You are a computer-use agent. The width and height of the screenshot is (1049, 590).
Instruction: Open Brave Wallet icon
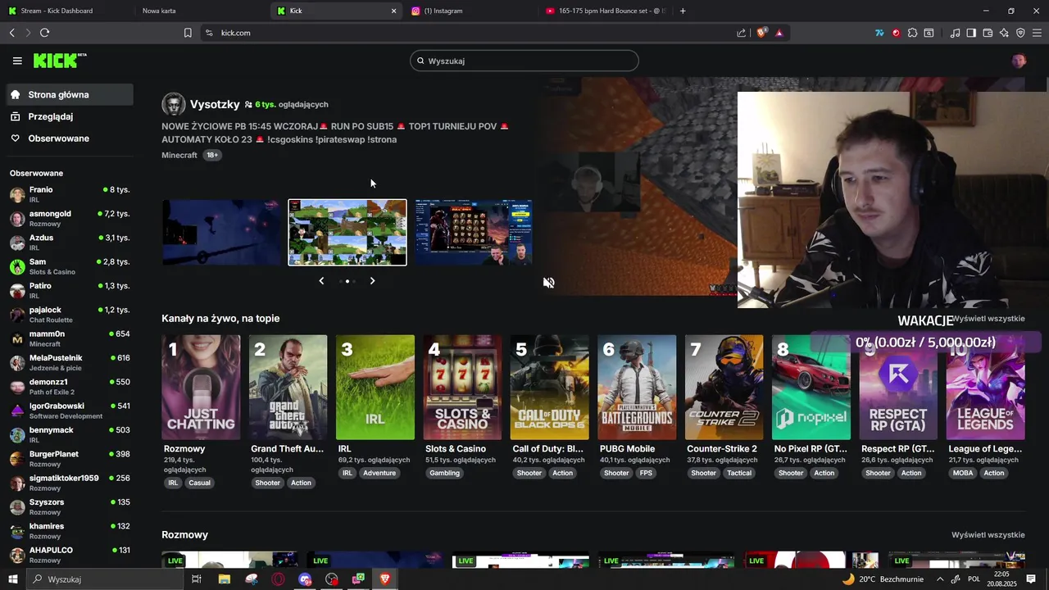tap(988, 33)
